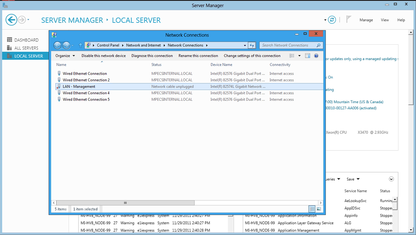This screenshot has height=235, width=416.
Task: Switch to large icons view in status bar
Action: coord(319,209)
